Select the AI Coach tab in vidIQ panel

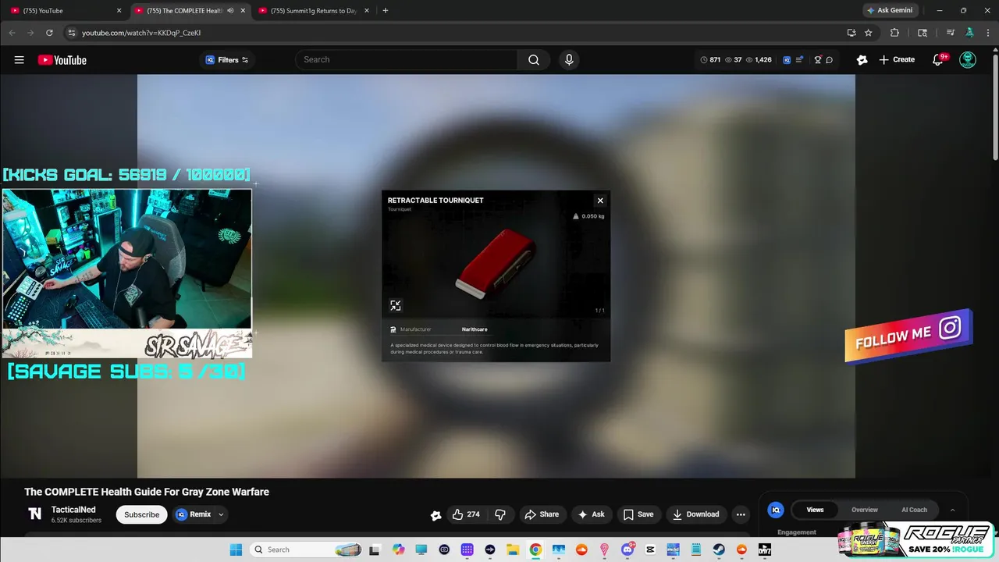[x=914, y=510]
